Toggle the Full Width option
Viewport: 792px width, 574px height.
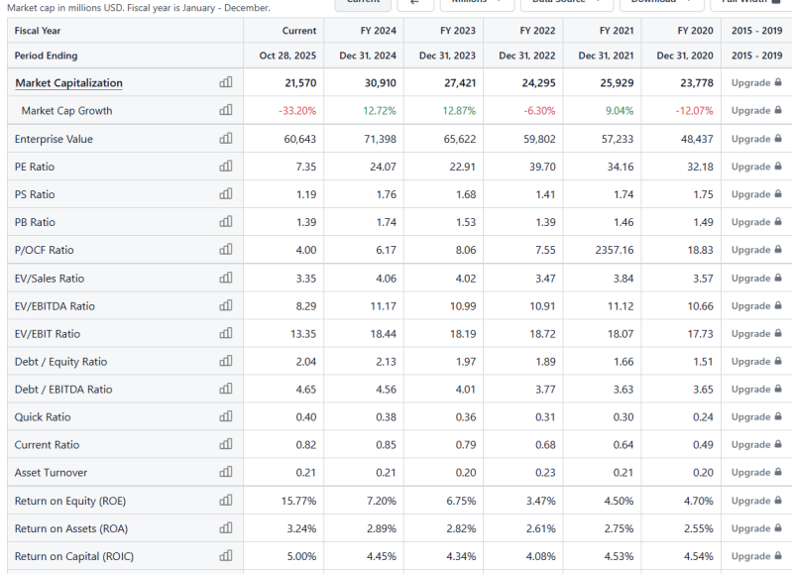[755, 3]
